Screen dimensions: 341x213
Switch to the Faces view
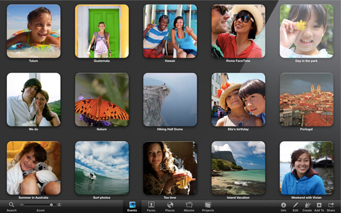pyautogui.click(x=151, y=207)
